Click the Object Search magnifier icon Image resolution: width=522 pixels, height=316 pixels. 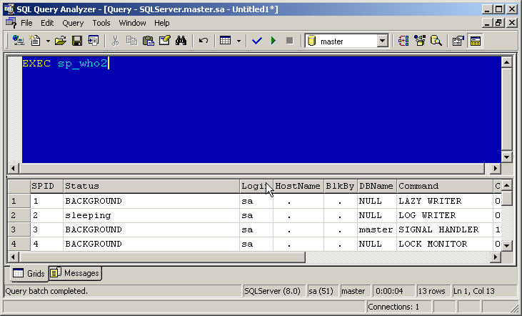pyautogui.click(x=436, y=41)
